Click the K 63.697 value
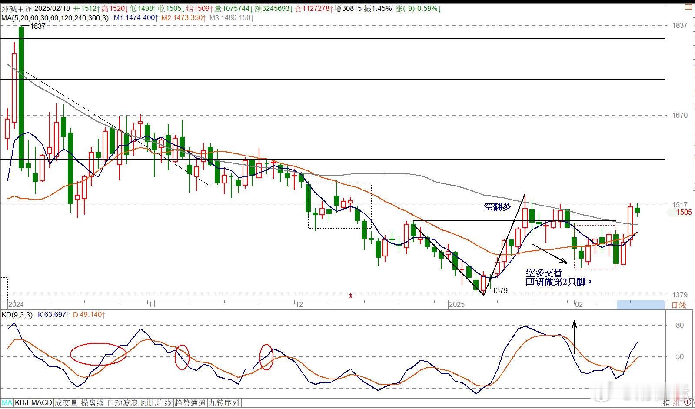 [54, 315]
